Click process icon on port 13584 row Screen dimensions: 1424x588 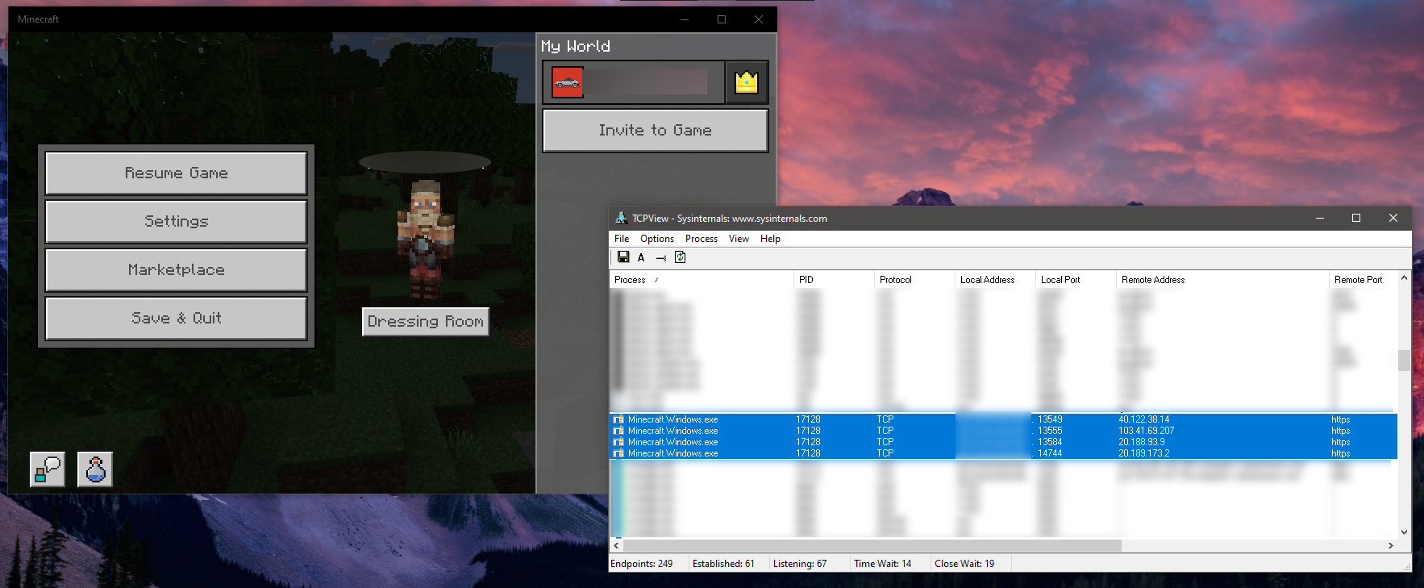[x=618, y=442]
